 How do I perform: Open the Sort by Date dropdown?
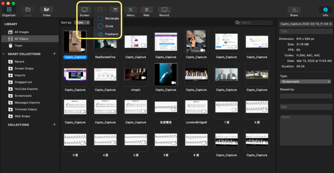coord(83,23)
